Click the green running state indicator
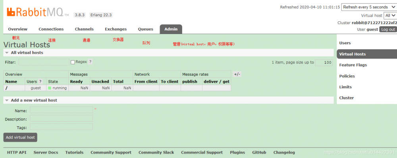397x158 pixels. tap(50, 88)
